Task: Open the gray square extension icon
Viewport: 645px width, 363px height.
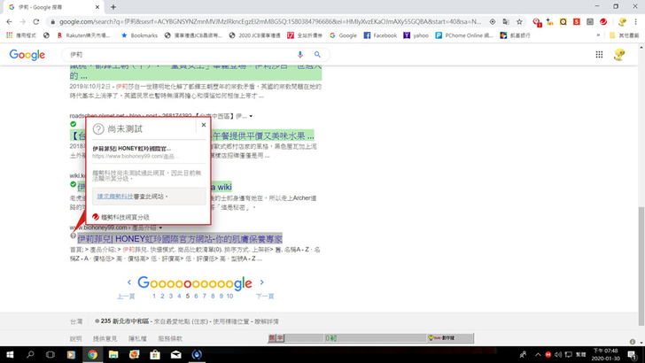Action: [590, 22]
